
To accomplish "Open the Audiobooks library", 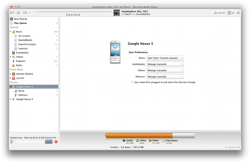I will coord(22,53).
